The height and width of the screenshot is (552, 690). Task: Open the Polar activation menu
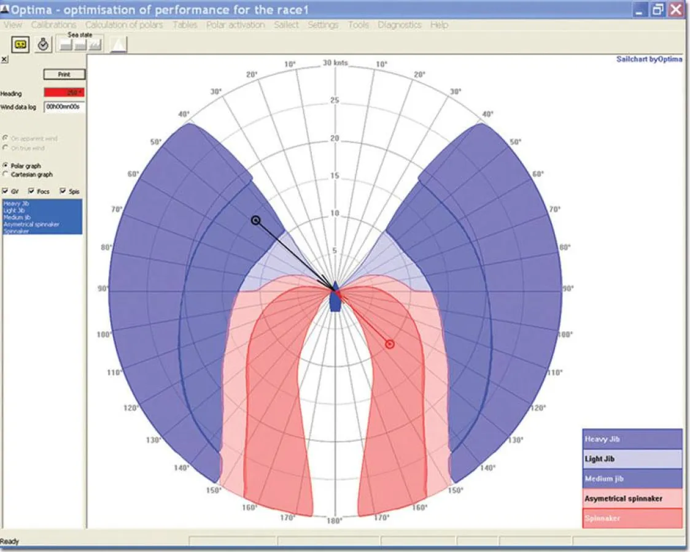(235, 25)
